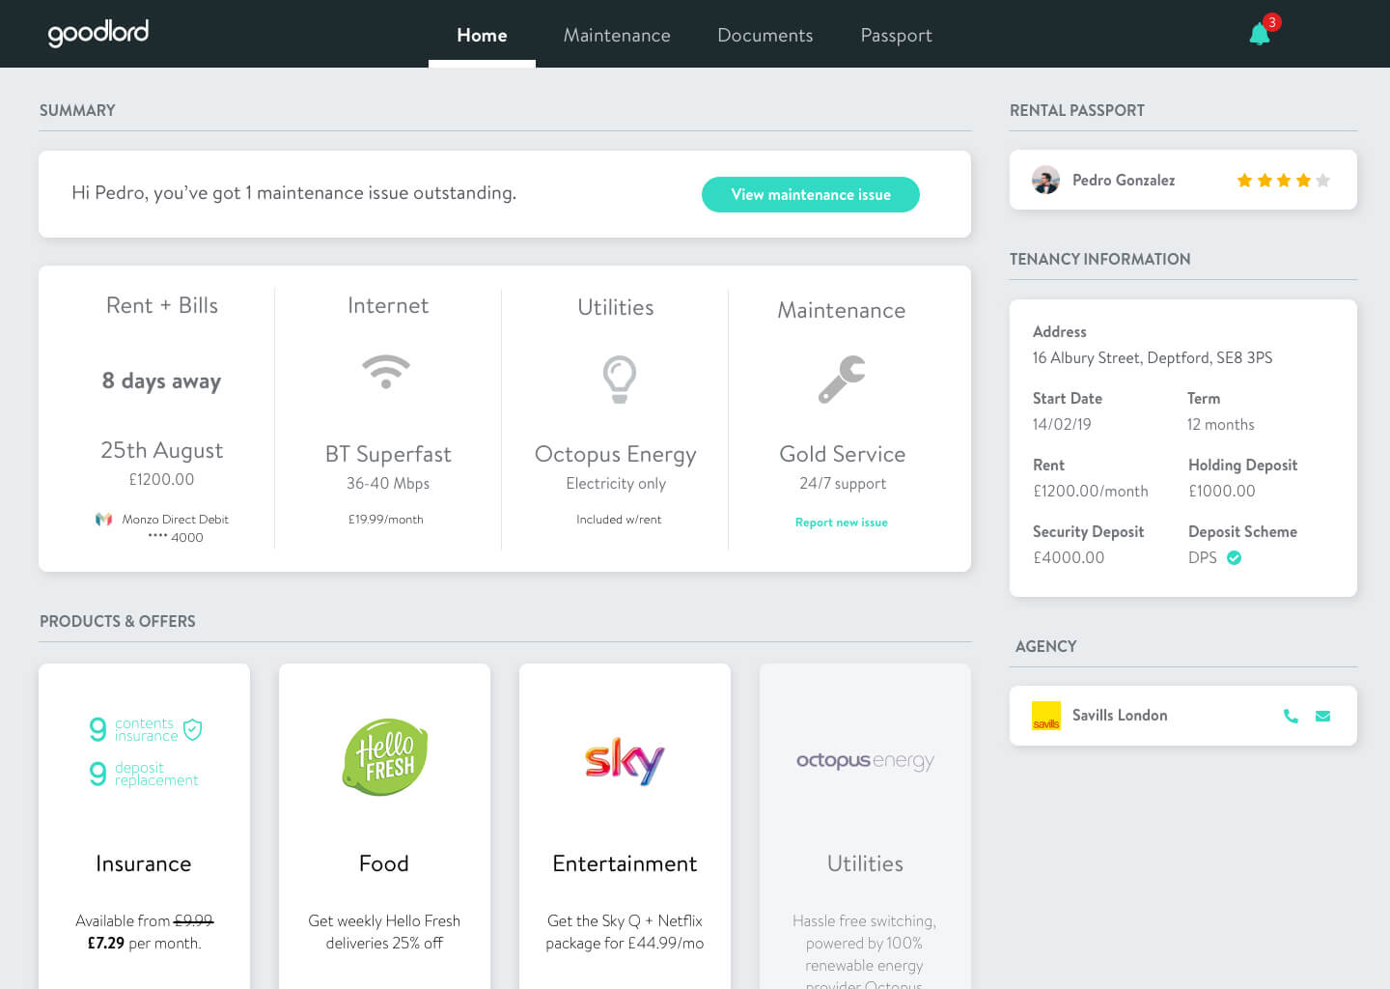1390x989 pixels.
Task: Click the £4000.00 security deposit value
Action: 1069,558
